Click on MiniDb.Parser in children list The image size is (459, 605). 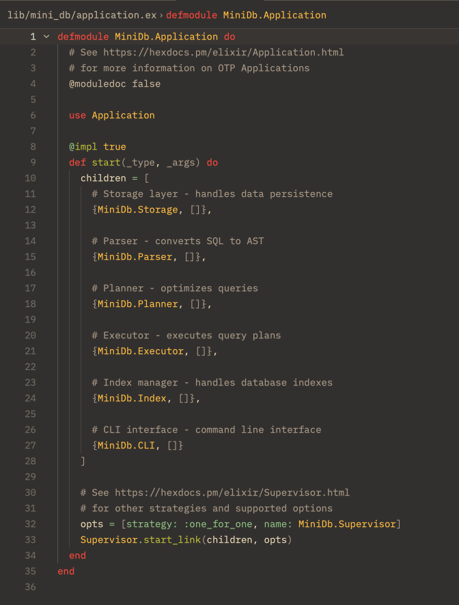coord(135,256)
